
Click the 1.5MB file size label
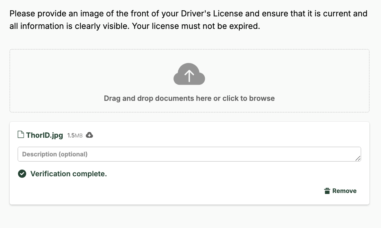pos(75,136)
